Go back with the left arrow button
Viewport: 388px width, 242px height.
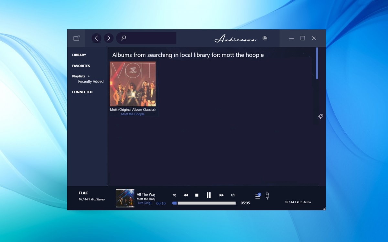pyautogui.click(x=96, y=38)
